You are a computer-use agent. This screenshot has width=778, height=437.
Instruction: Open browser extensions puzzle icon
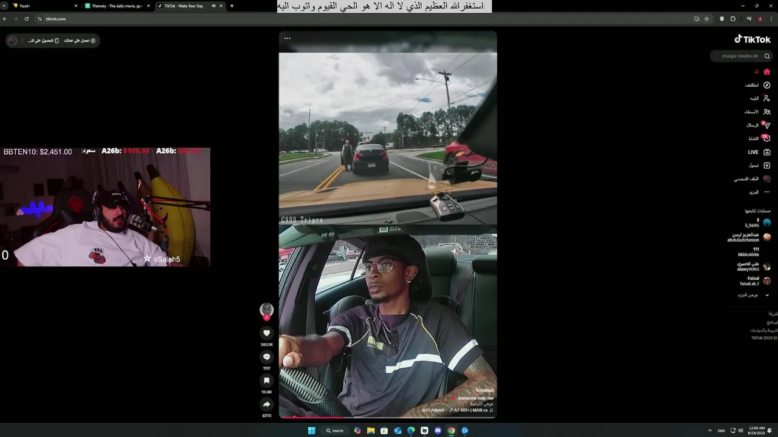coord(733,19)
